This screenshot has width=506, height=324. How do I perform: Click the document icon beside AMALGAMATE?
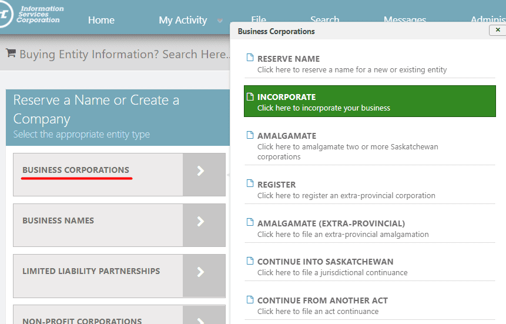pyautogui.click(x=250, y=135)
